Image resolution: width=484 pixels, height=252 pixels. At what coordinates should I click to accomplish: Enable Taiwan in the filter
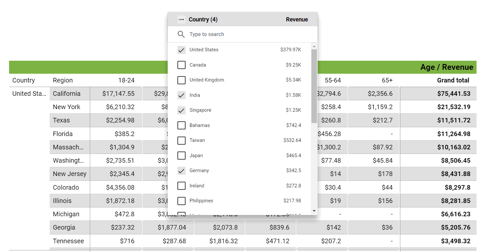coord(181,140)
